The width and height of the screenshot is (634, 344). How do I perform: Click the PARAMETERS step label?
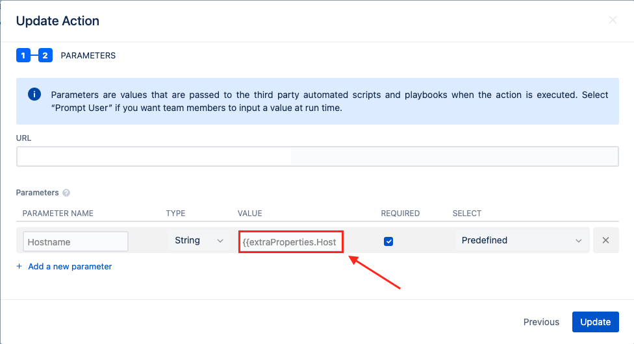click(88, 56)
